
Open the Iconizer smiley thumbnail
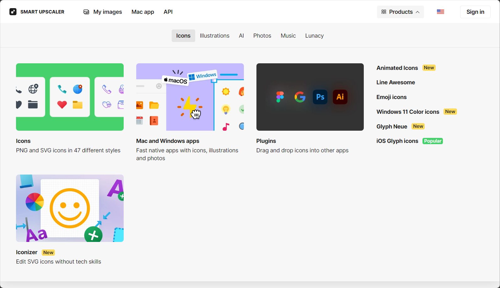point(70,208)
